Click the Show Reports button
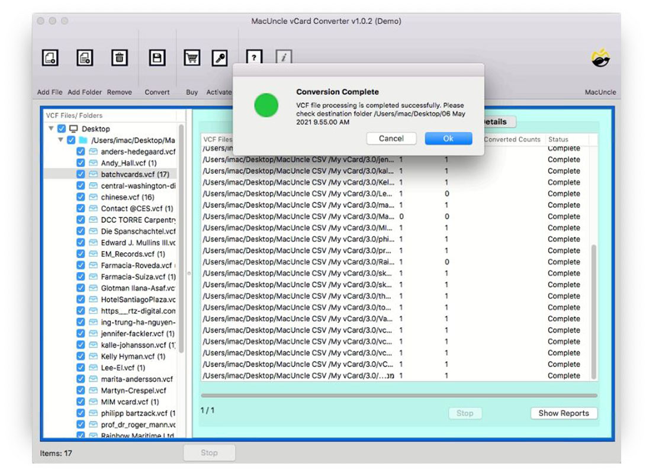This screenshot has width=649, height=473. click(x=563, y=413)
